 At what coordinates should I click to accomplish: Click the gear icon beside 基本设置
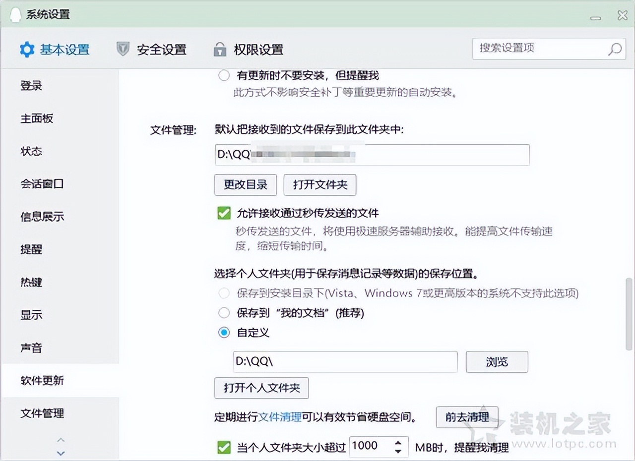pos(28,50)
